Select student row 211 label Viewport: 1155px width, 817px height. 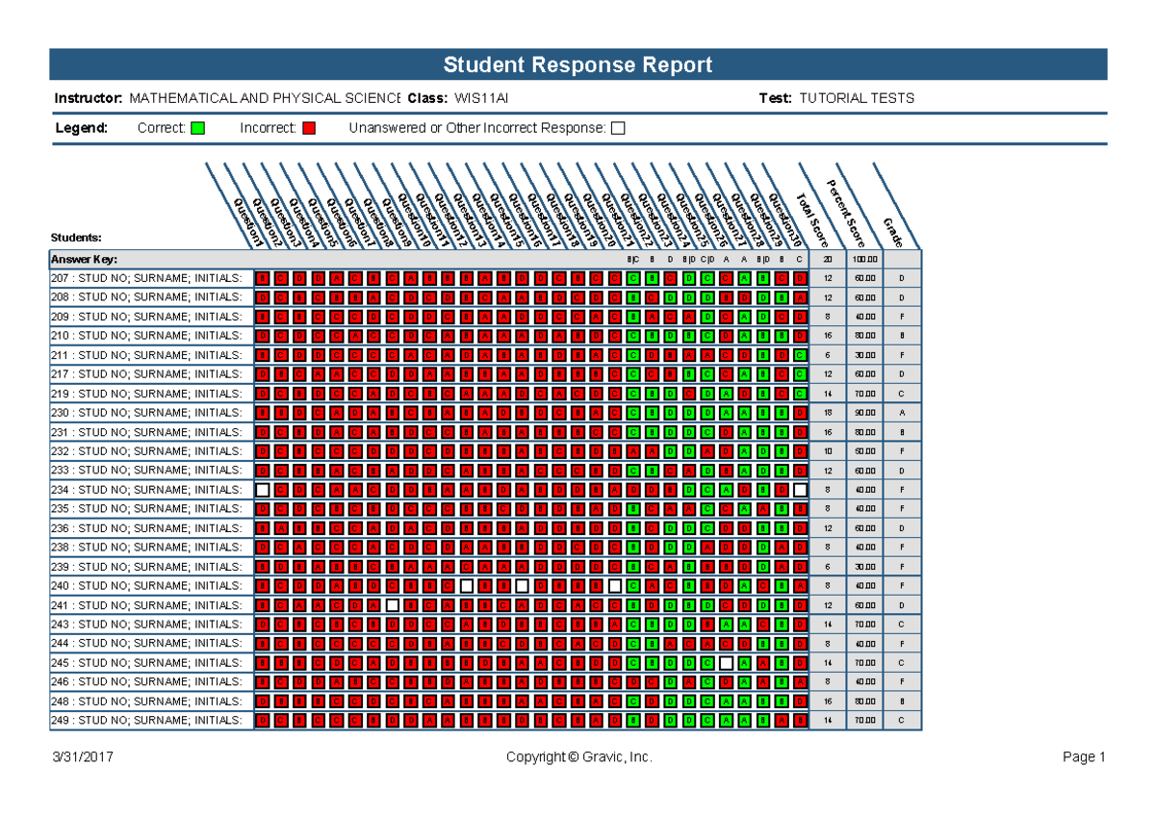146,355
